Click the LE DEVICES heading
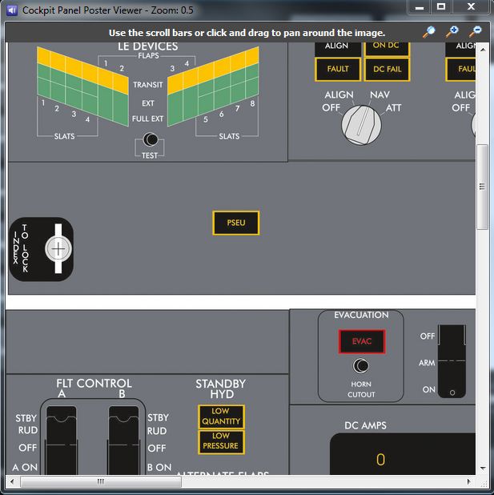The width and height of the screenshot is (494, 495). tap(148, 46)
